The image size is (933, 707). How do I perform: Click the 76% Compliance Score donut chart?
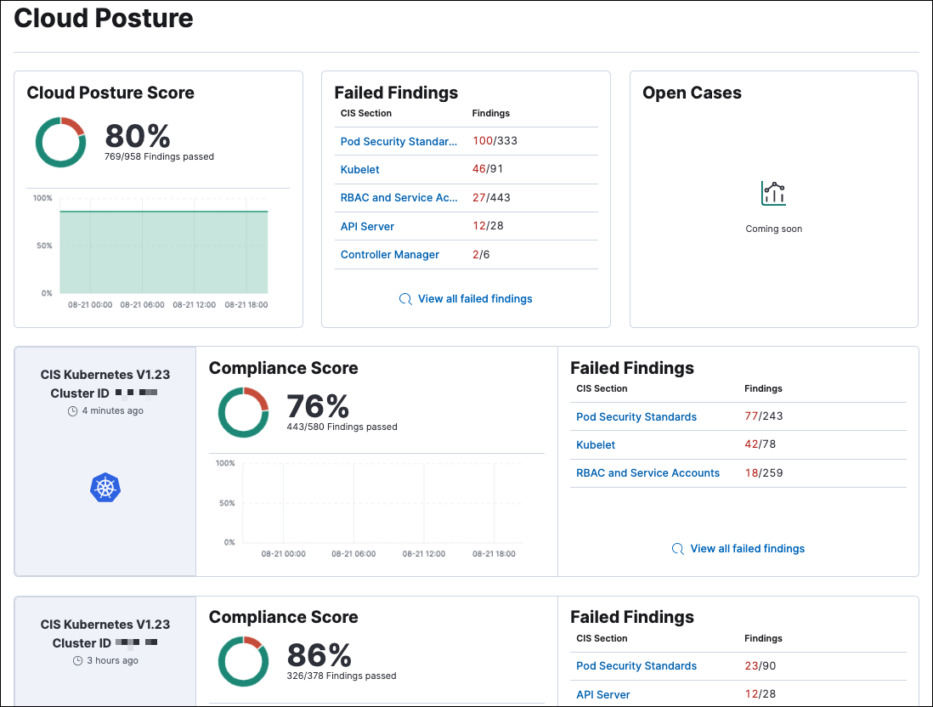coord(244,412)
